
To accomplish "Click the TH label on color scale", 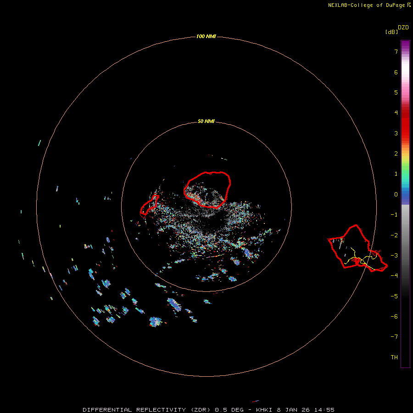I will point(394,357).
